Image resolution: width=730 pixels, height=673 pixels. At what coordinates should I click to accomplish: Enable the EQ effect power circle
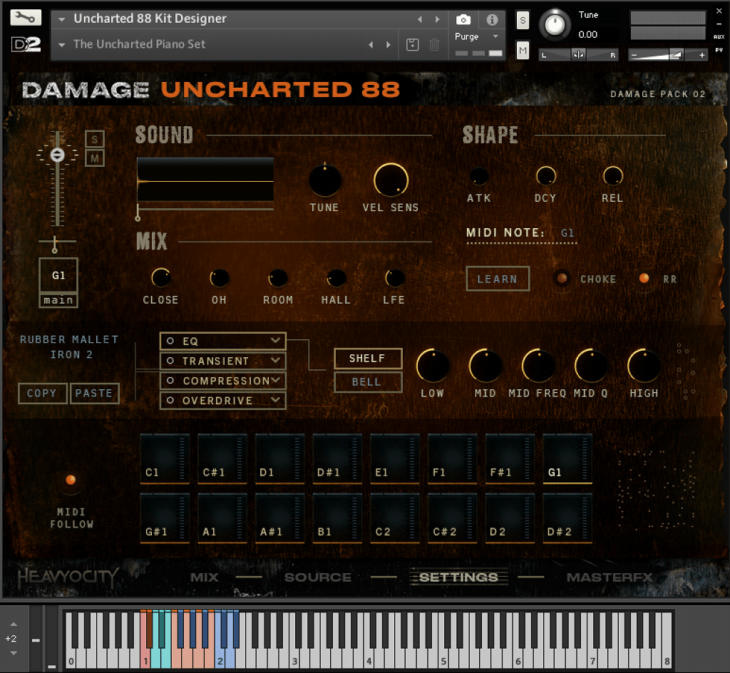point(170,341)
